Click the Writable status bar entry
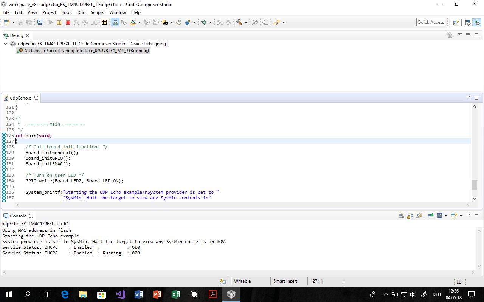This screenshot has height=302, width=484. tap(242, 281)
